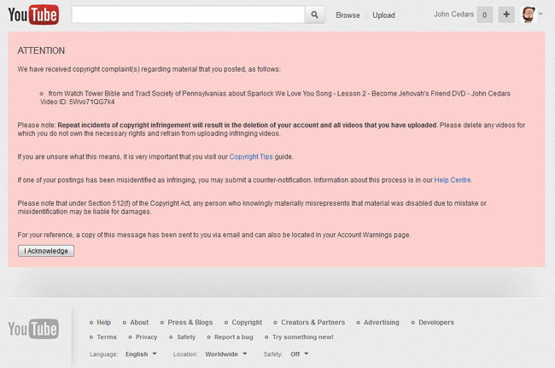Click the magnifier search button
Image resolution: width=555 pixels, height=368 pixels.
pyautogui.click(x=315, y=15)
